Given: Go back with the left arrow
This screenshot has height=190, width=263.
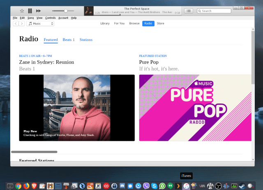Looking at the screenshot, I should (16, 24).
